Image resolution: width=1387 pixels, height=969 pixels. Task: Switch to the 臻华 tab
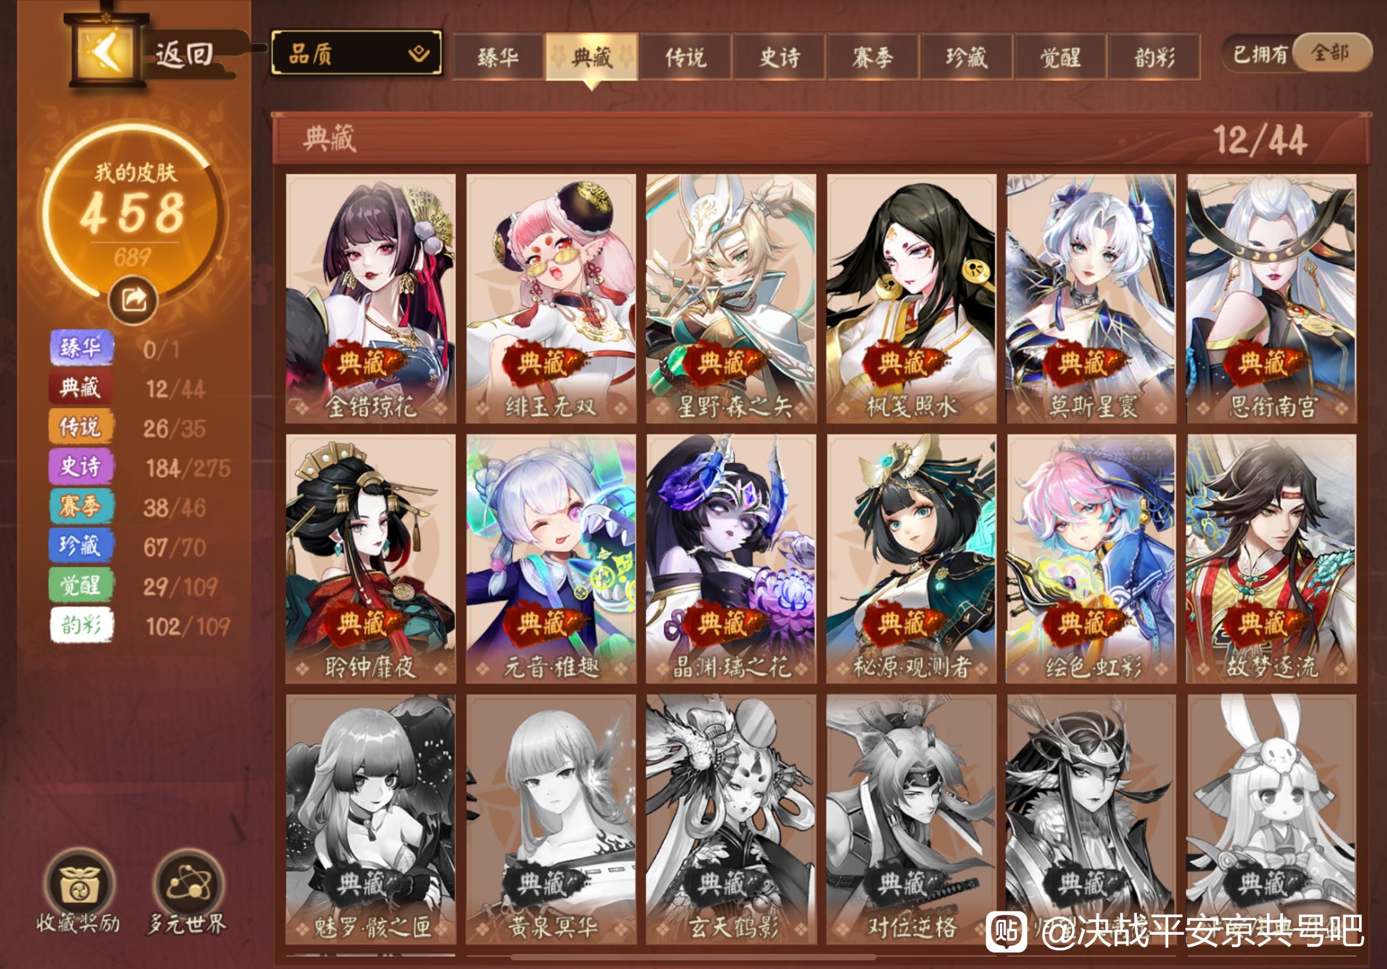[498, 58]
